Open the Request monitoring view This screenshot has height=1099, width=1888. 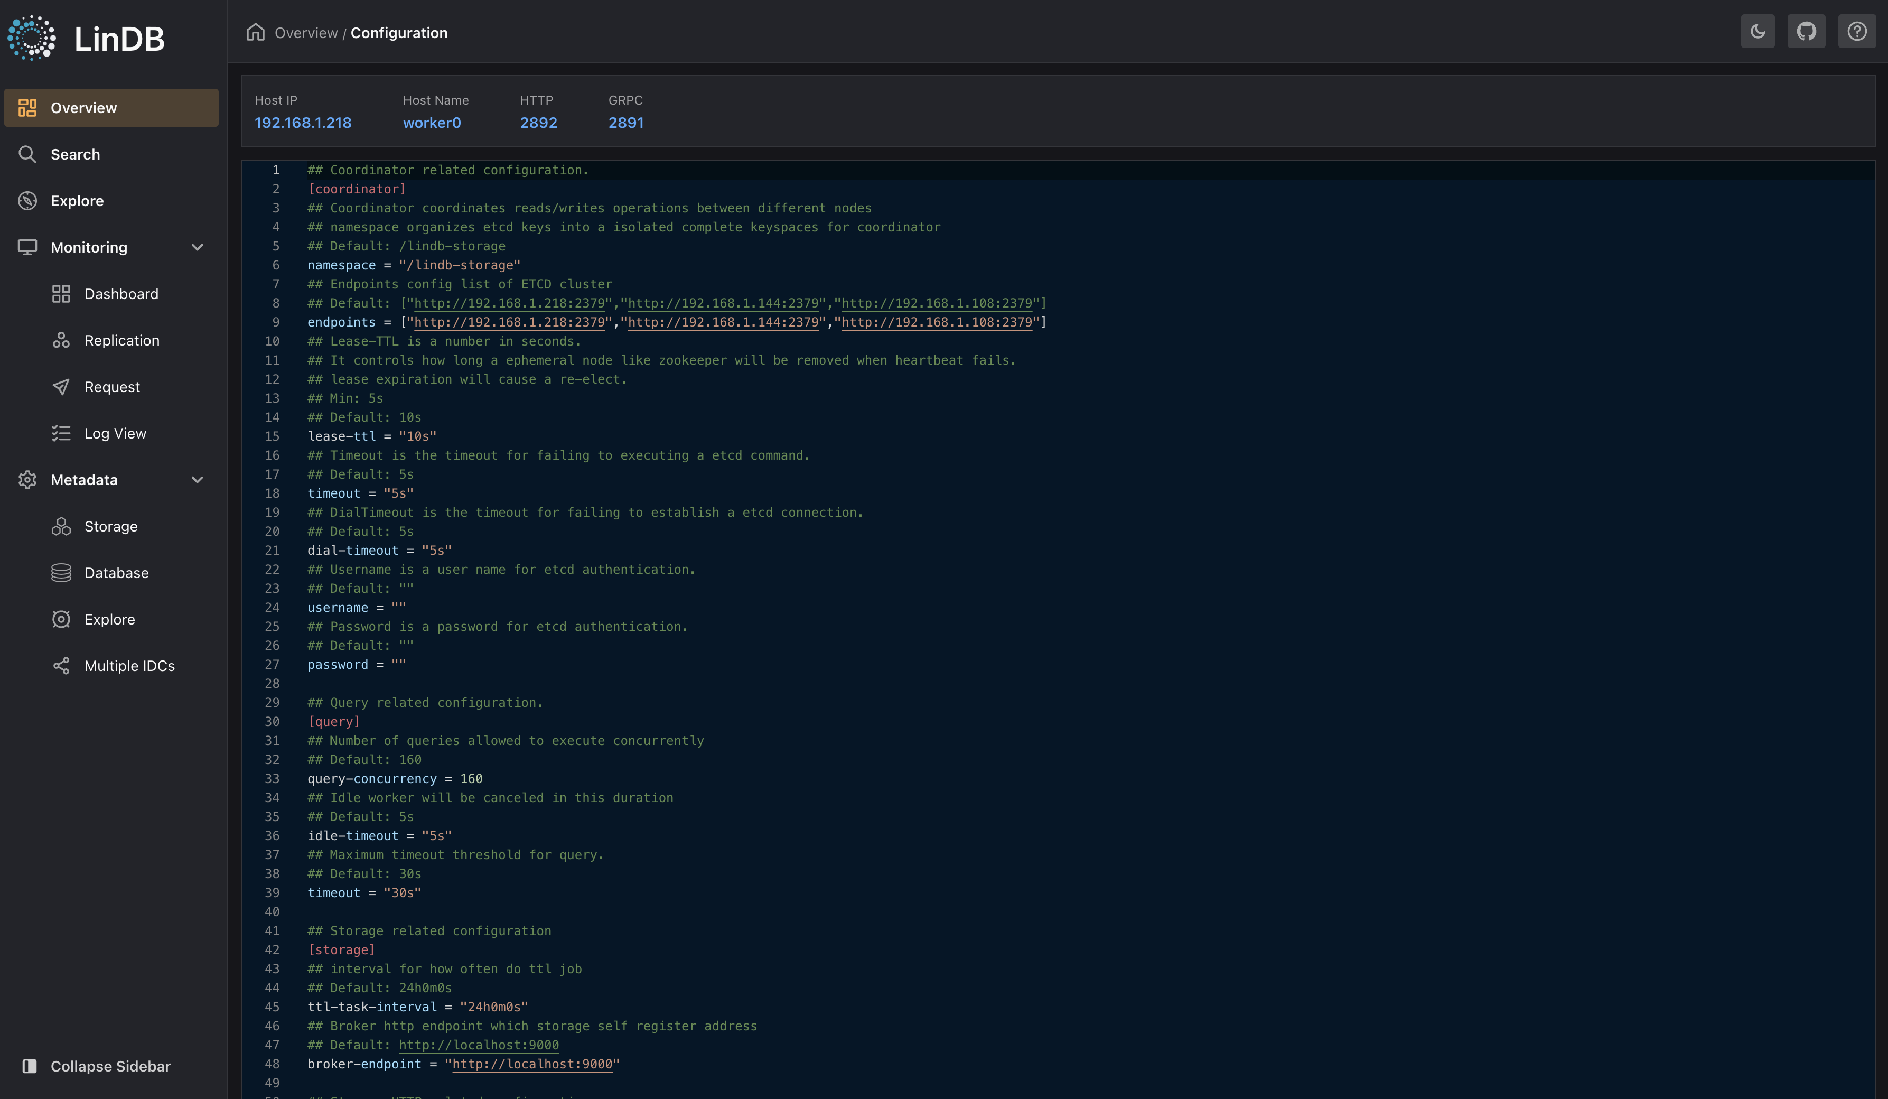[x=113, y=387]
